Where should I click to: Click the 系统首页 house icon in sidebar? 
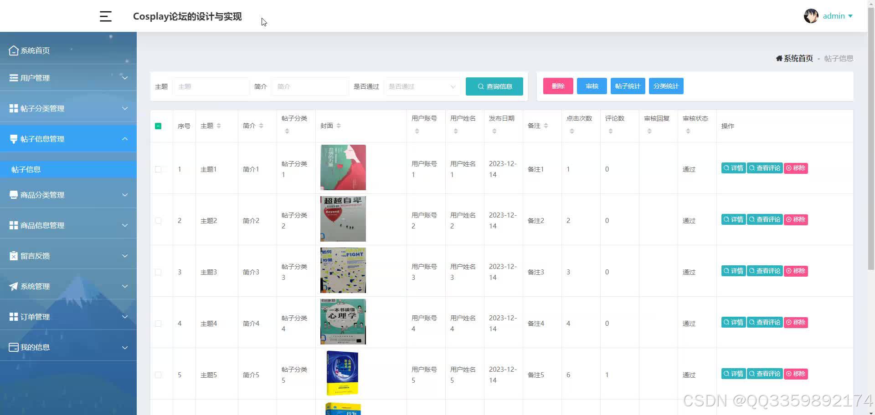(14, 51)
